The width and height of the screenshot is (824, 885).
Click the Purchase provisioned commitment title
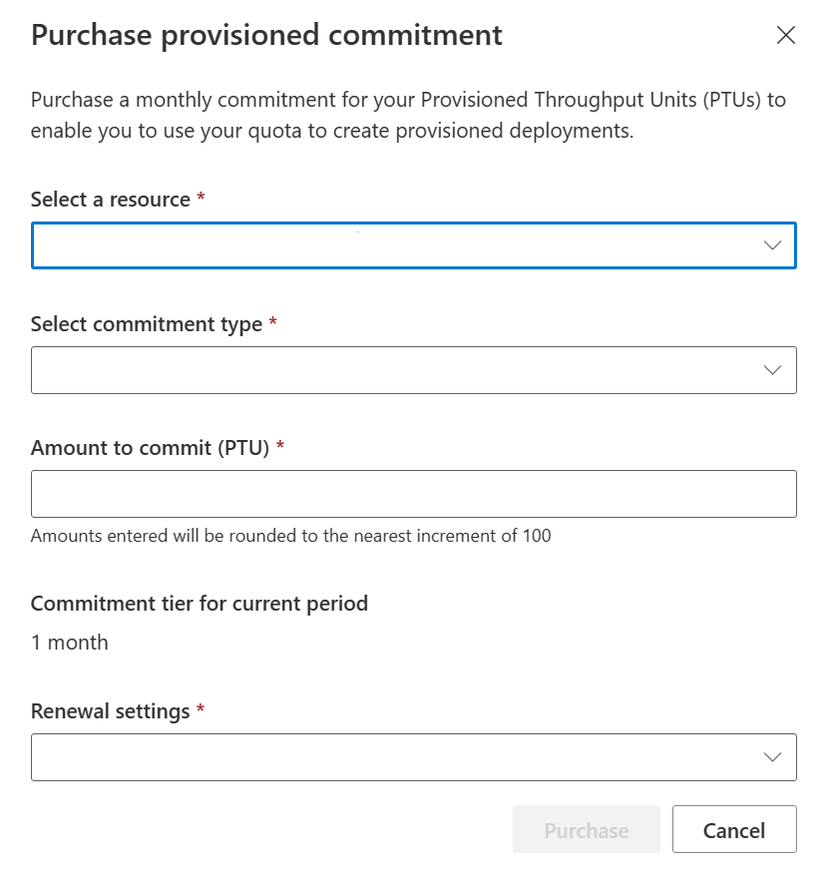pos(266,36)
